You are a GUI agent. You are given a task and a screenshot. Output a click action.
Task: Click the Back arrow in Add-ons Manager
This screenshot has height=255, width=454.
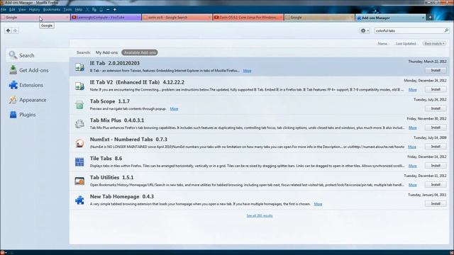coord(8,30)
